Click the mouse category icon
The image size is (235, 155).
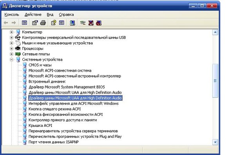[x=18, y=43]
